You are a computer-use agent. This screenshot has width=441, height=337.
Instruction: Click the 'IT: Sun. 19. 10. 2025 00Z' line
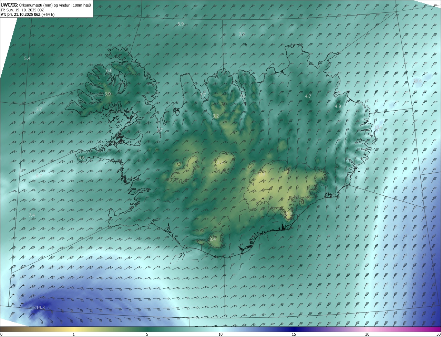(22, 10)
